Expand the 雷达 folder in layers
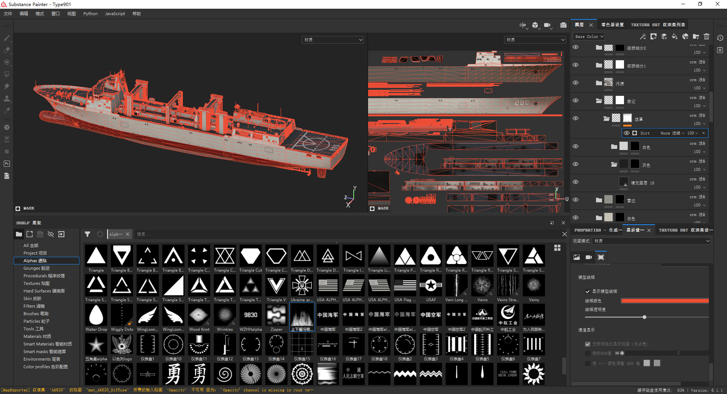 [599, 200]
